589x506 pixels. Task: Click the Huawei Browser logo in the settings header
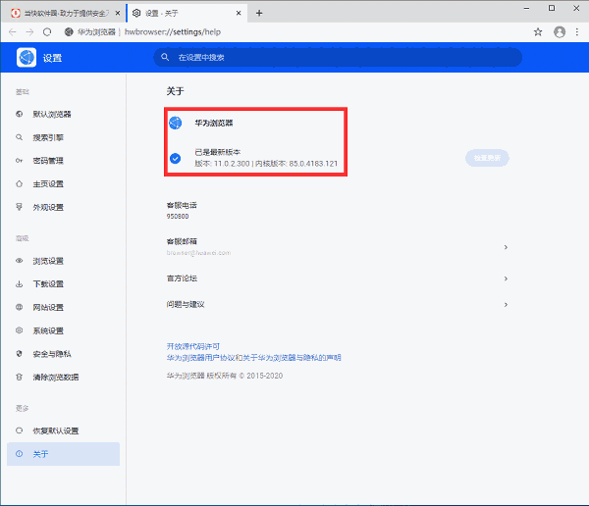[27, 58]
